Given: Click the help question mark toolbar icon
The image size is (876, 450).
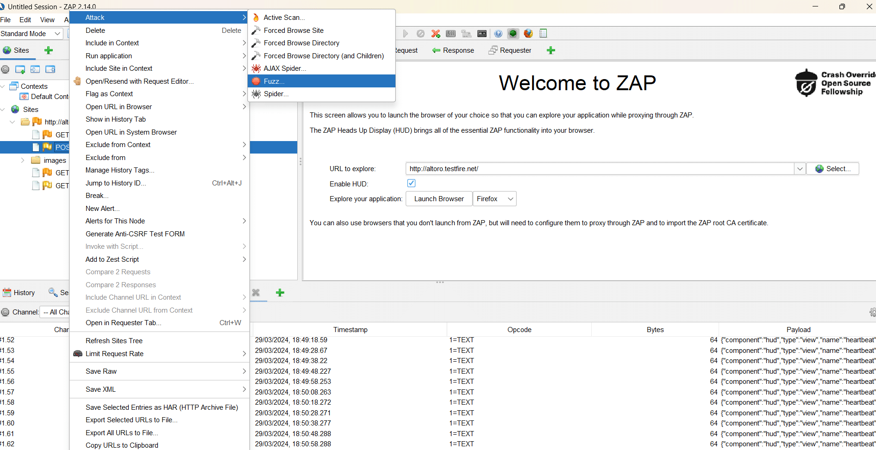Looking at the screenshot, I should [498, 33].
